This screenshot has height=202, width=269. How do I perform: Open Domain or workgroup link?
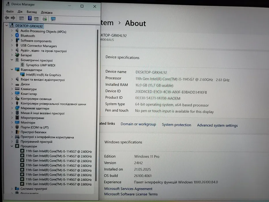[138, 124]
